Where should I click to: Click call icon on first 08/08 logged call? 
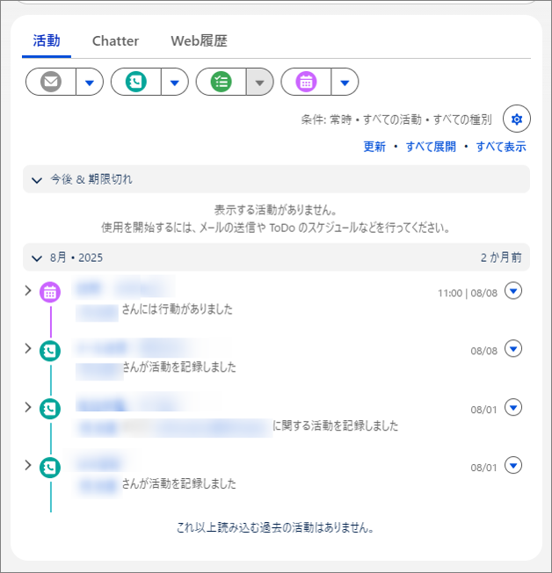click(x=51, y=351)
